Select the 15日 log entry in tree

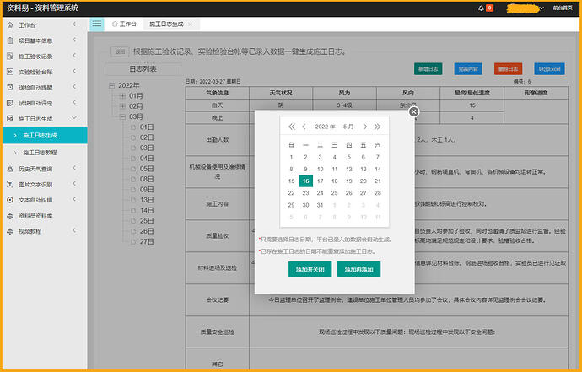147,220
